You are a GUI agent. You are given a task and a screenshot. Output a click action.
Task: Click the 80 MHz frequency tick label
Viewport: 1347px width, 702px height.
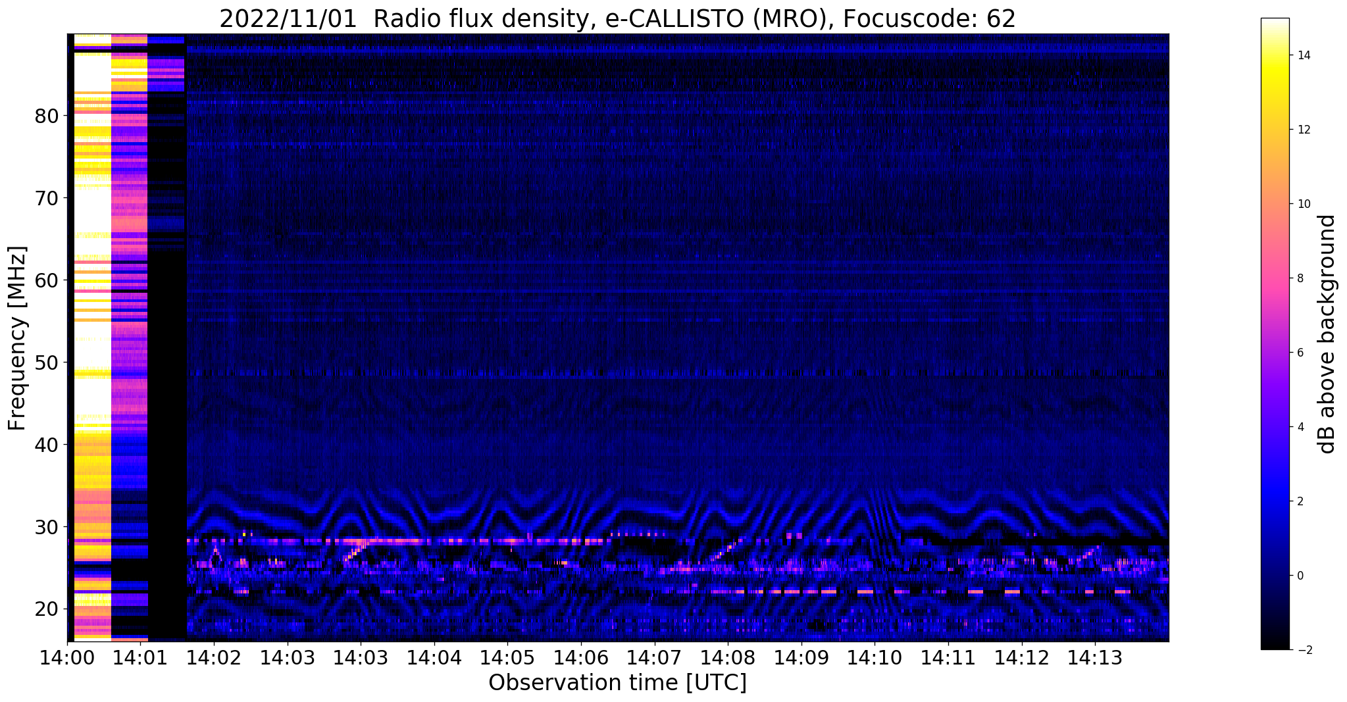pyautogui.click(x=47, y=116)
